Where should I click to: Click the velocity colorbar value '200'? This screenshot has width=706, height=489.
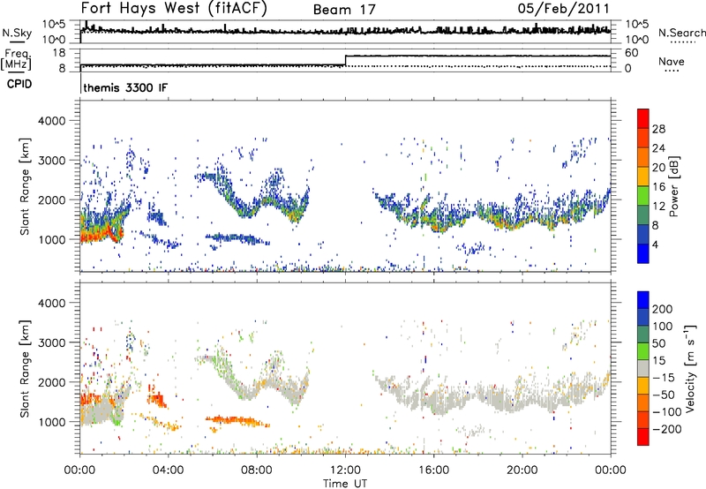click(663, 309)
